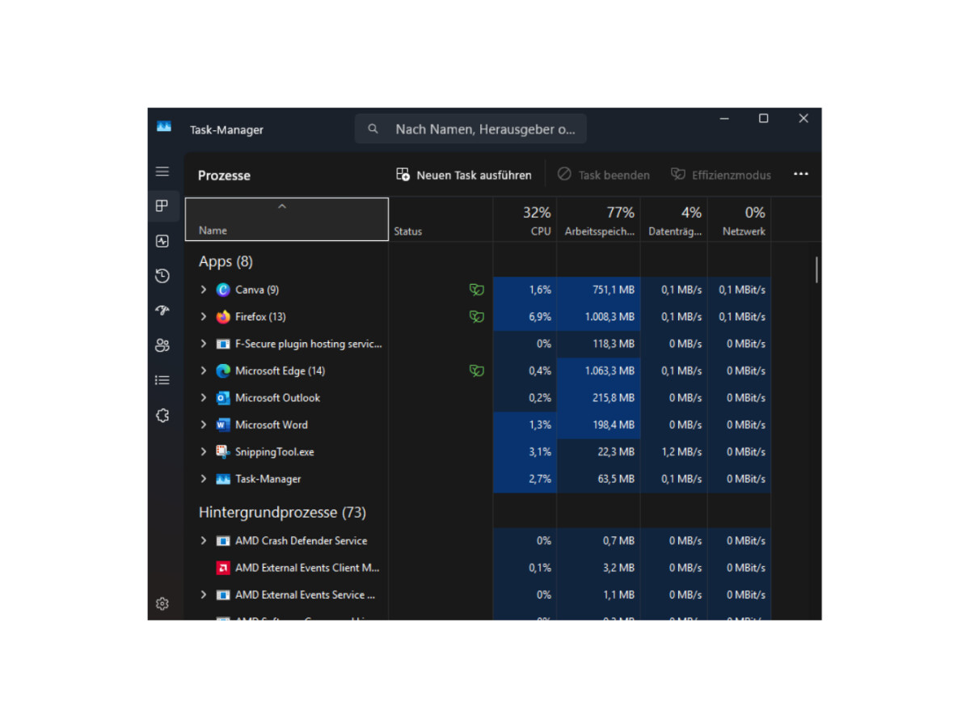Select the App history sidebar icon
This screenshot has height=728, width=970.
162,276
